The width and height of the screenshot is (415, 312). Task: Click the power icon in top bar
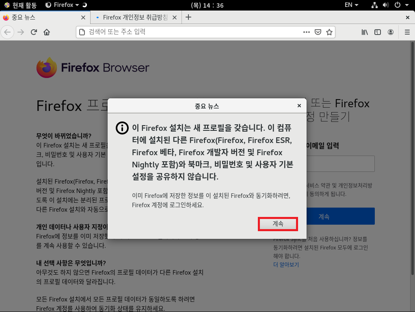coord(397,5)
